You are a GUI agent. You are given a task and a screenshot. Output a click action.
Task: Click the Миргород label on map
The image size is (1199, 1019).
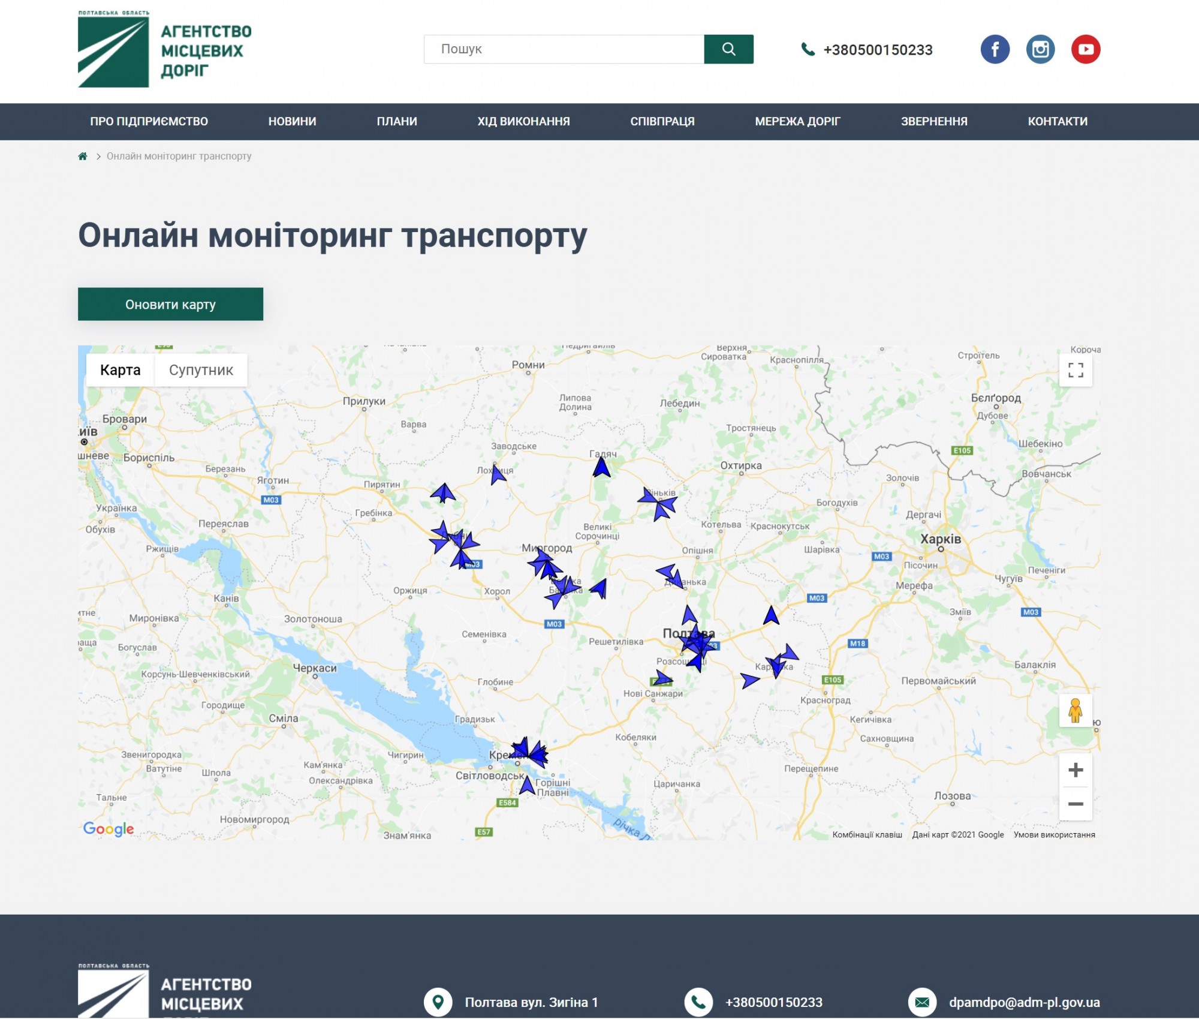(x=547, y=548)
